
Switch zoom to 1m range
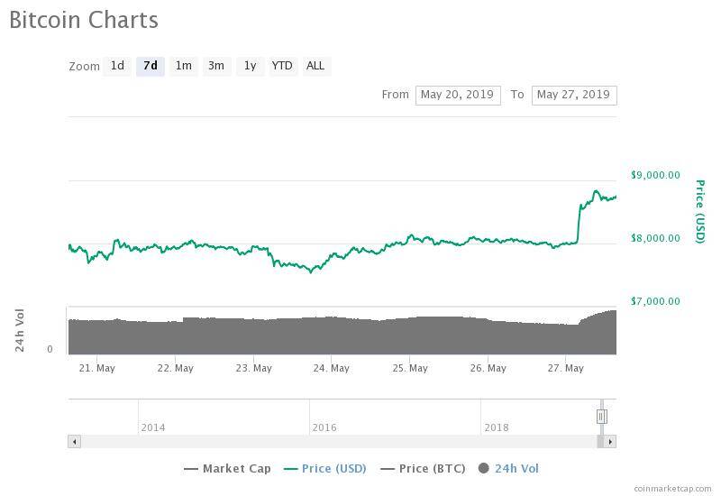183,66
